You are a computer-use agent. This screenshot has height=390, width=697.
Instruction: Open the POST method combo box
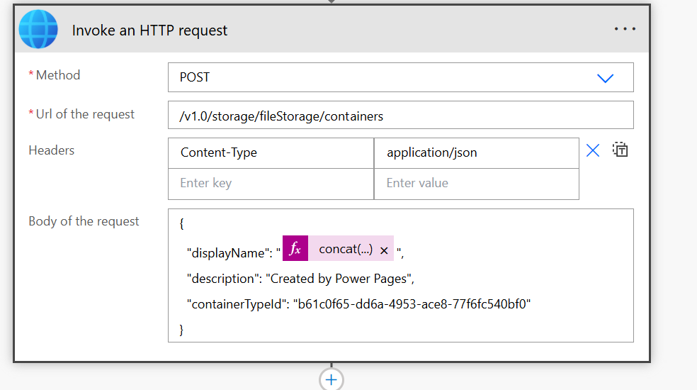[382, 78]
